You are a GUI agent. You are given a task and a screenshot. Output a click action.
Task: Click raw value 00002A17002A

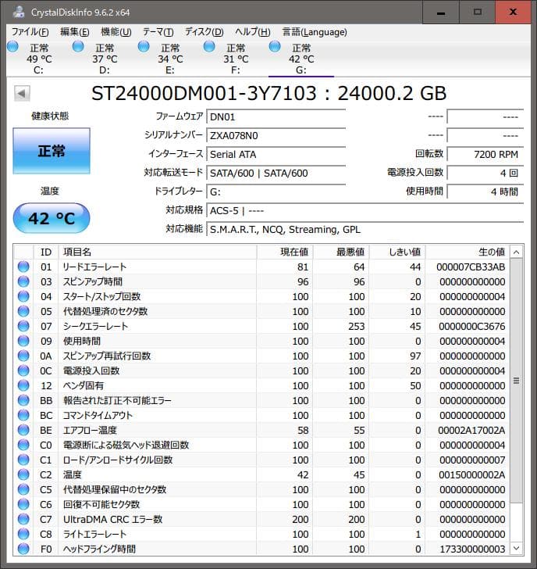tap(471, 431)
